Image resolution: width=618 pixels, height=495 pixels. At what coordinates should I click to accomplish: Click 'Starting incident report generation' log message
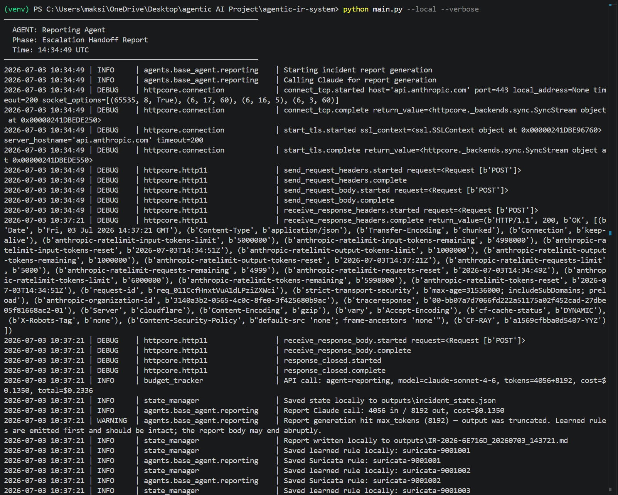[358, 70]
